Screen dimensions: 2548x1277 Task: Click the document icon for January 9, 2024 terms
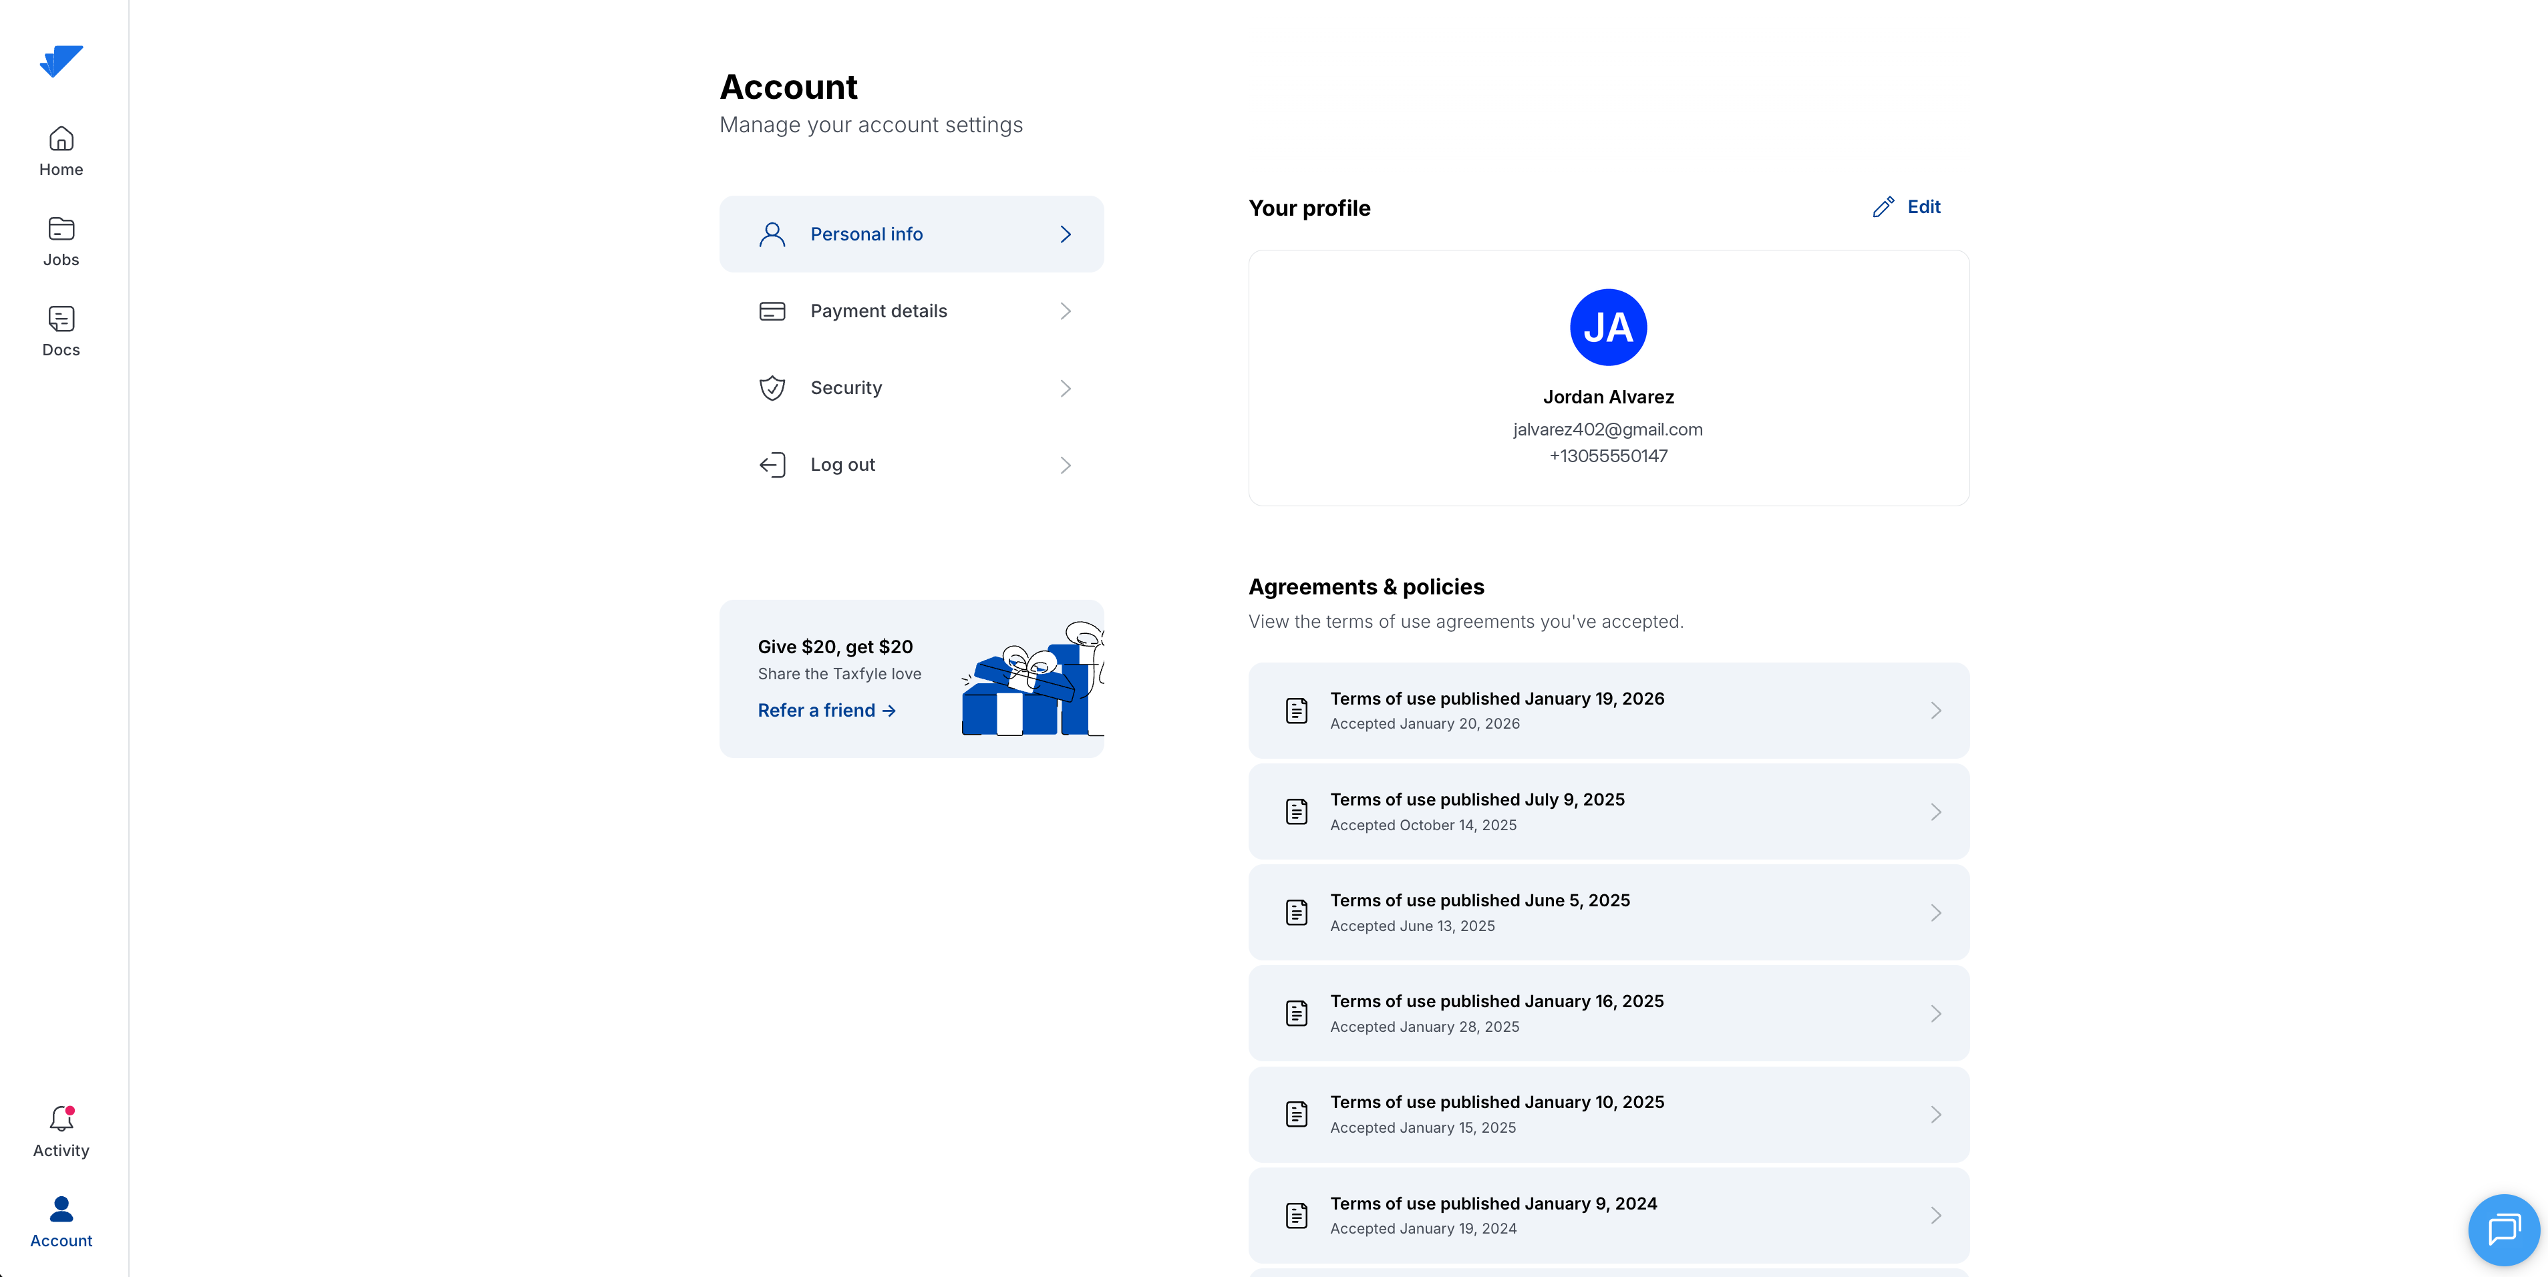[1297, 1215]
